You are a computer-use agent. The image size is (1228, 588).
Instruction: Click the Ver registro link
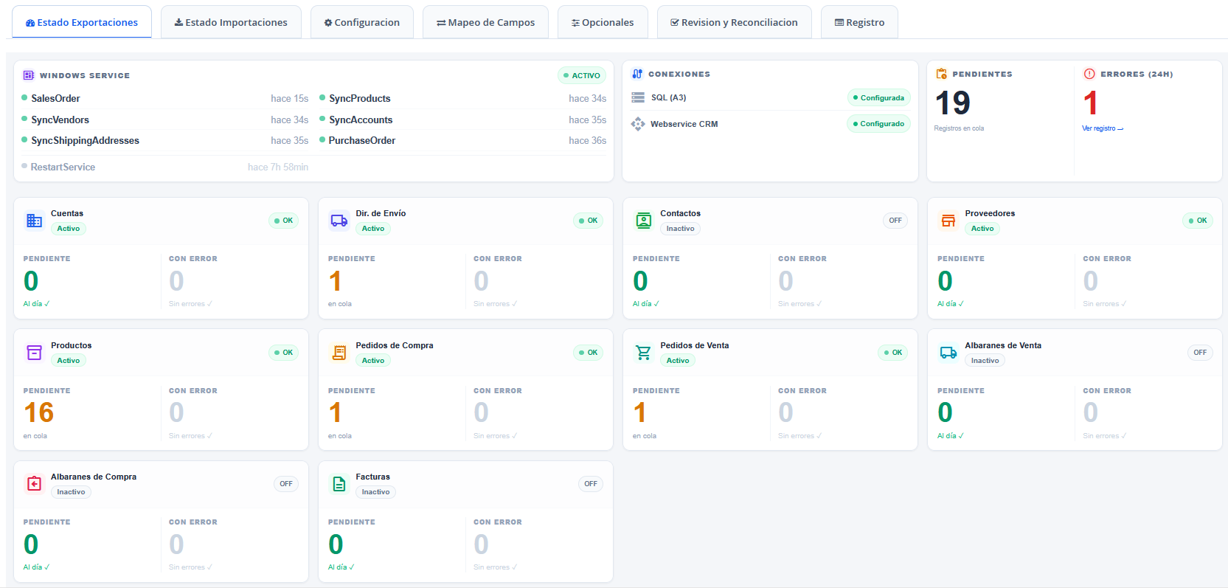pos(1103,128)
